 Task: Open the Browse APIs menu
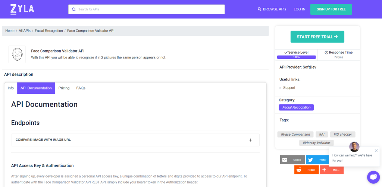[x=272, y=9]
